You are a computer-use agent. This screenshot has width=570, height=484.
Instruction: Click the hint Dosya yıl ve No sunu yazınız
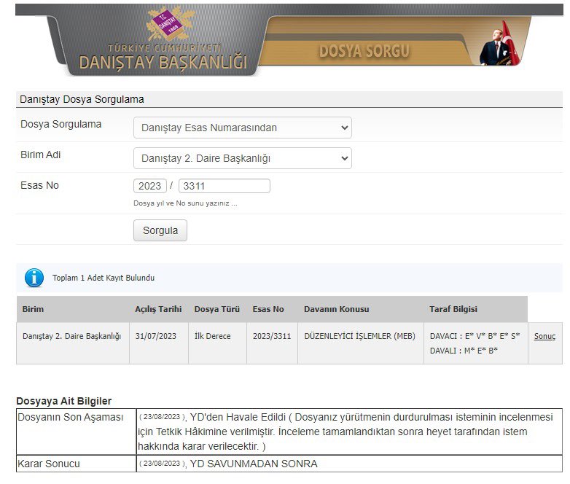(x=185, y=203)
